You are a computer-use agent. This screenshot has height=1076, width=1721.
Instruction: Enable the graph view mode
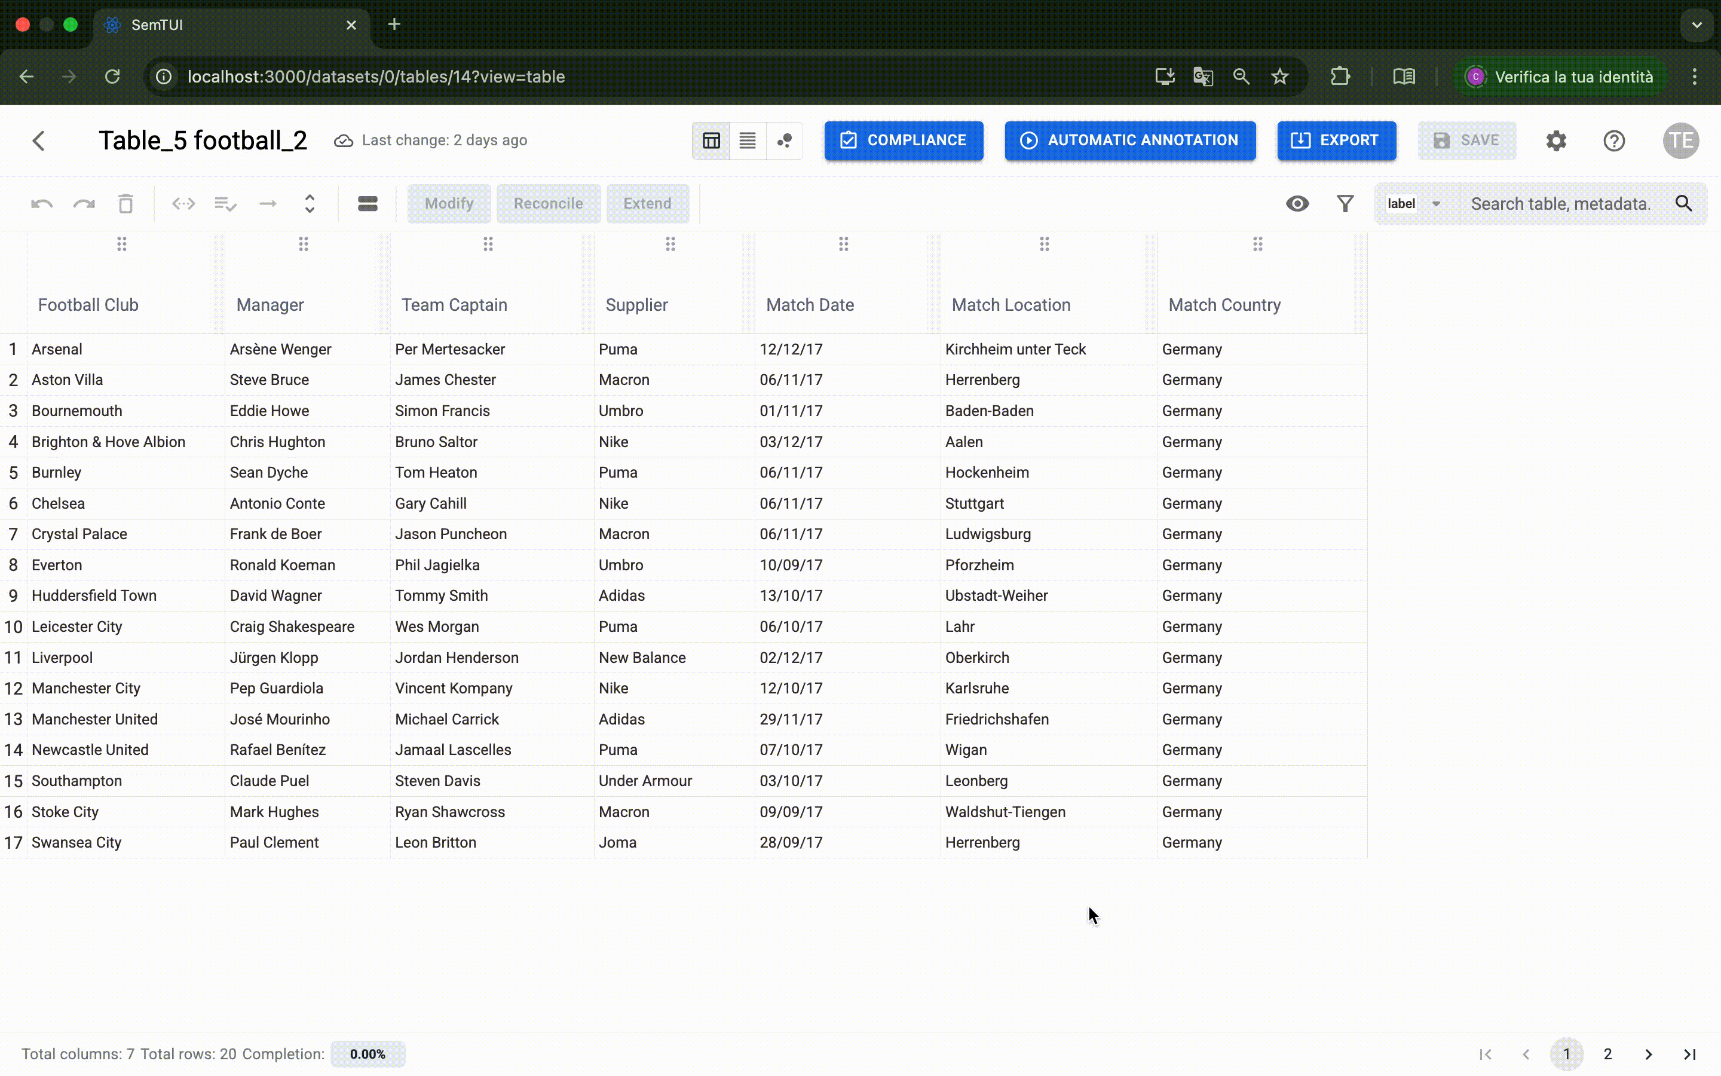[785, 140]
